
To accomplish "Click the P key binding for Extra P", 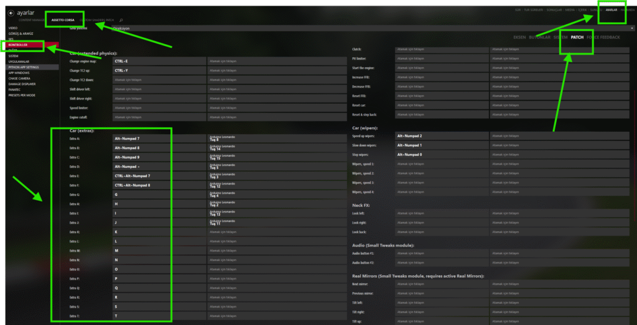I will [159, 278].
